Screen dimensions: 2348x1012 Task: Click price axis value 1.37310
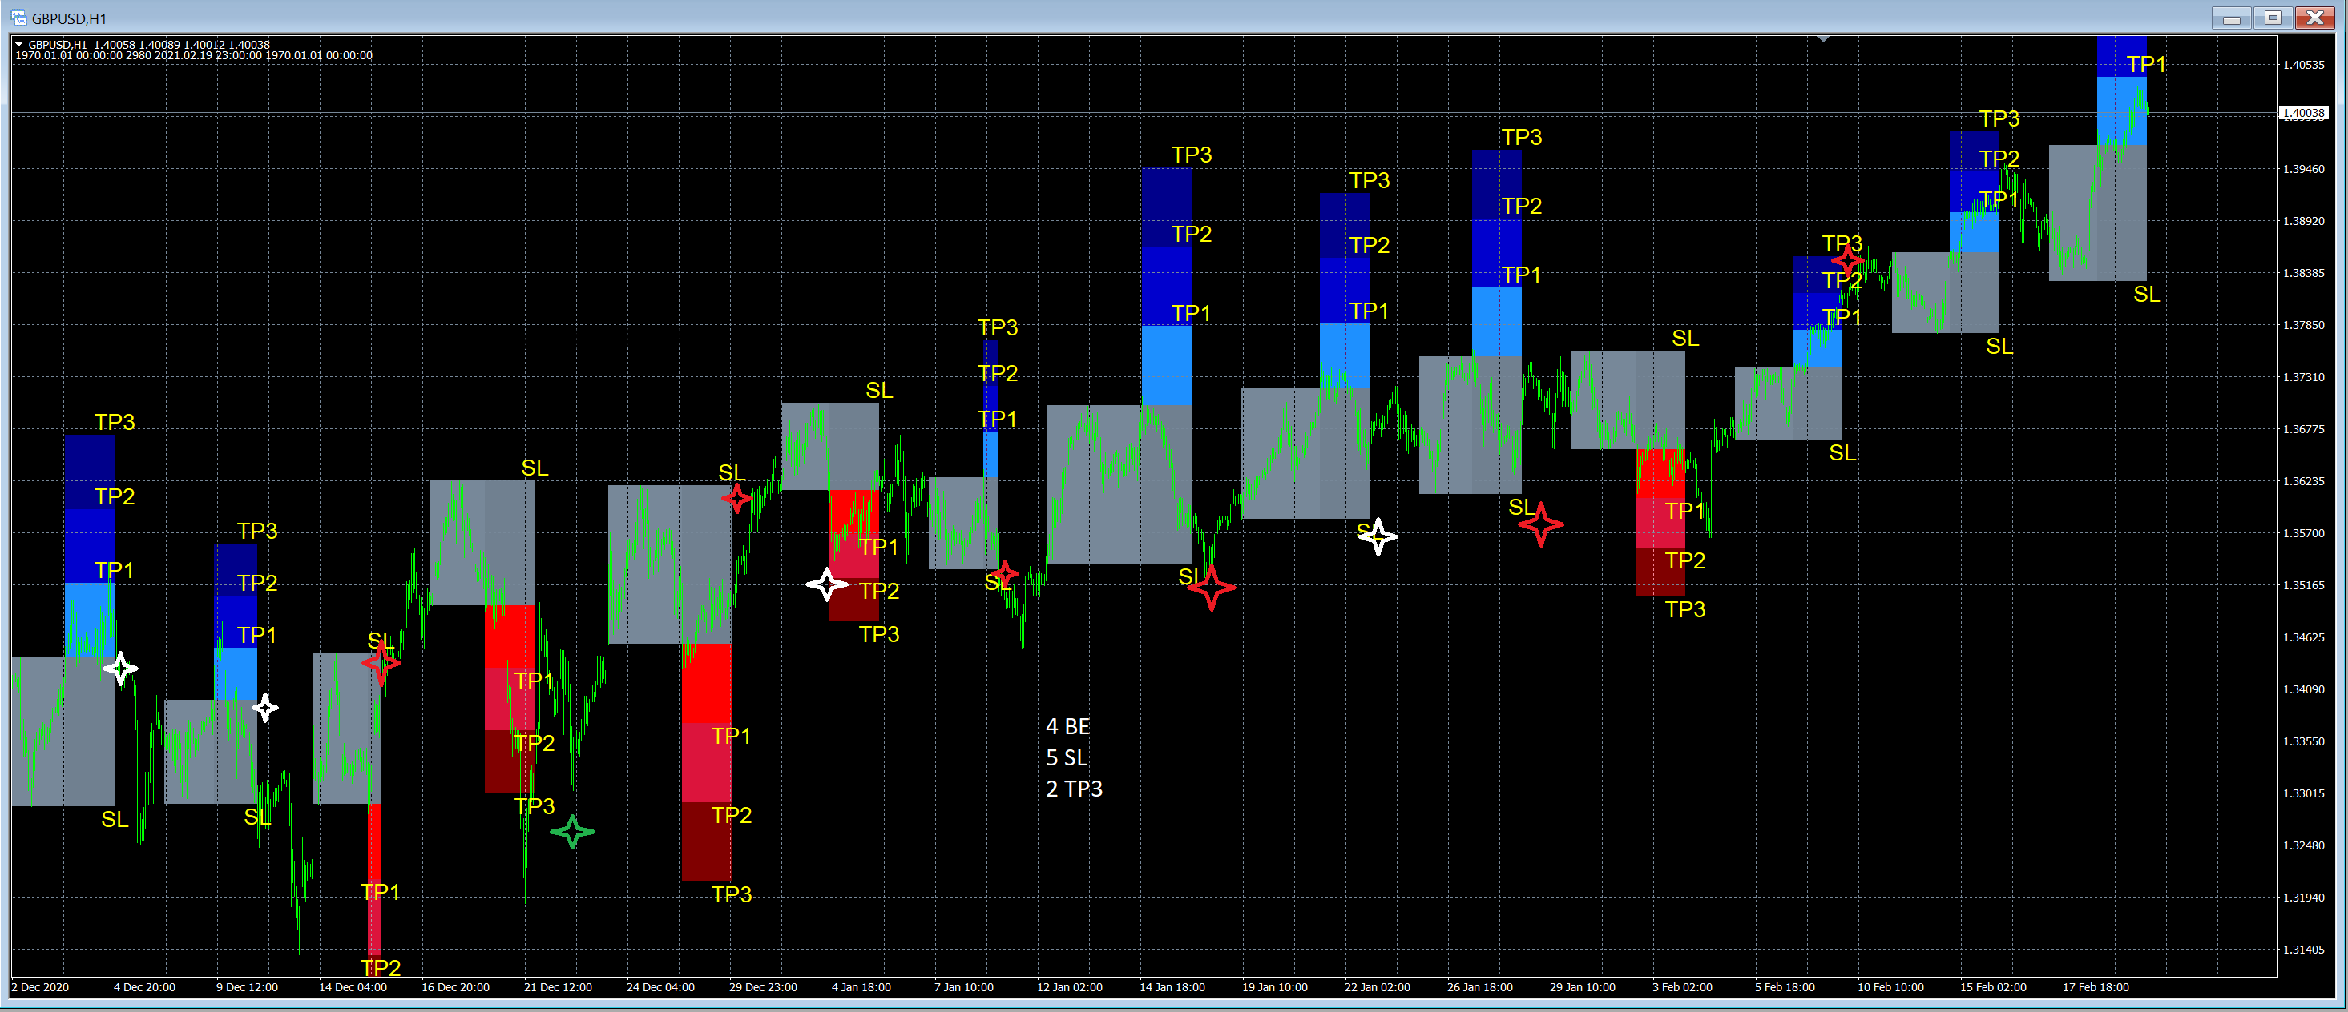2303,376
